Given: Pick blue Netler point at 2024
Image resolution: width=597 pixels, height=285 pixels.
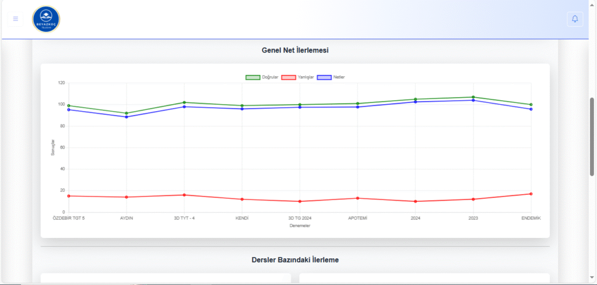Looking at the screenshot, I should click(416, 102).
